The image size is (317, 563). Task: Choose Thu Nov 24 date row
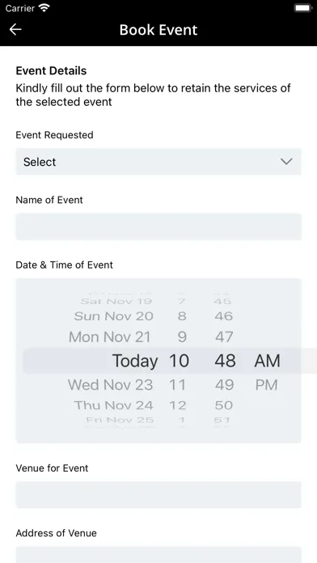[x=114, y=405]
